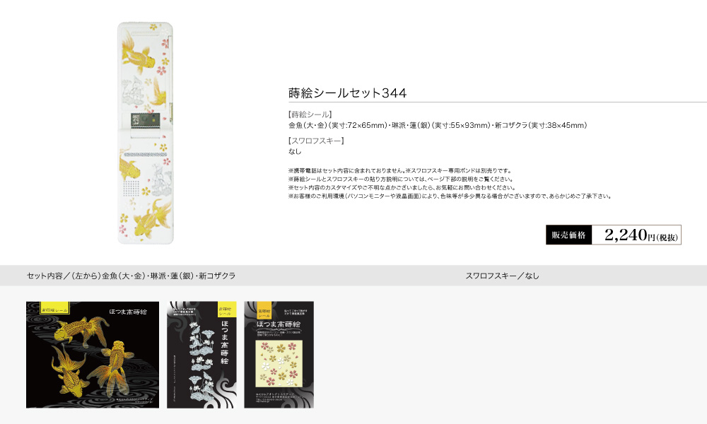Click the goldfish at phone's top
The width and height of the screenshot is (707, 424).
point(139,53)
